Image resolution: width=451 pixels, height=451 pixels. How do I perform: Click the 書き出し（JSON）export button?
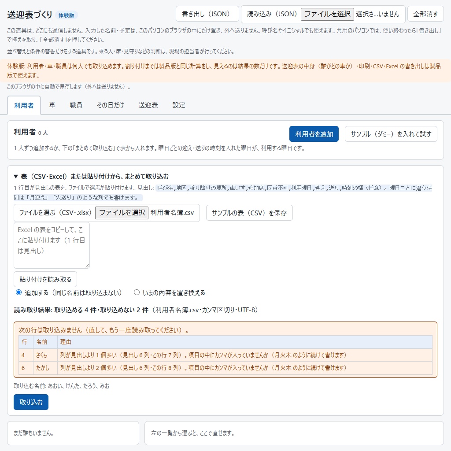point(207,14)
